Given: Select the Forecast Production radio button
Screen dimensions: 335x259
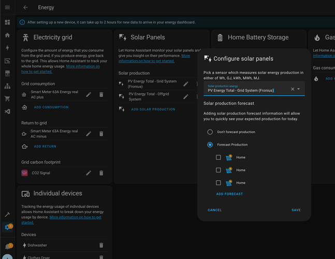Looking at the screenshot, I should [x=210, y=145].
